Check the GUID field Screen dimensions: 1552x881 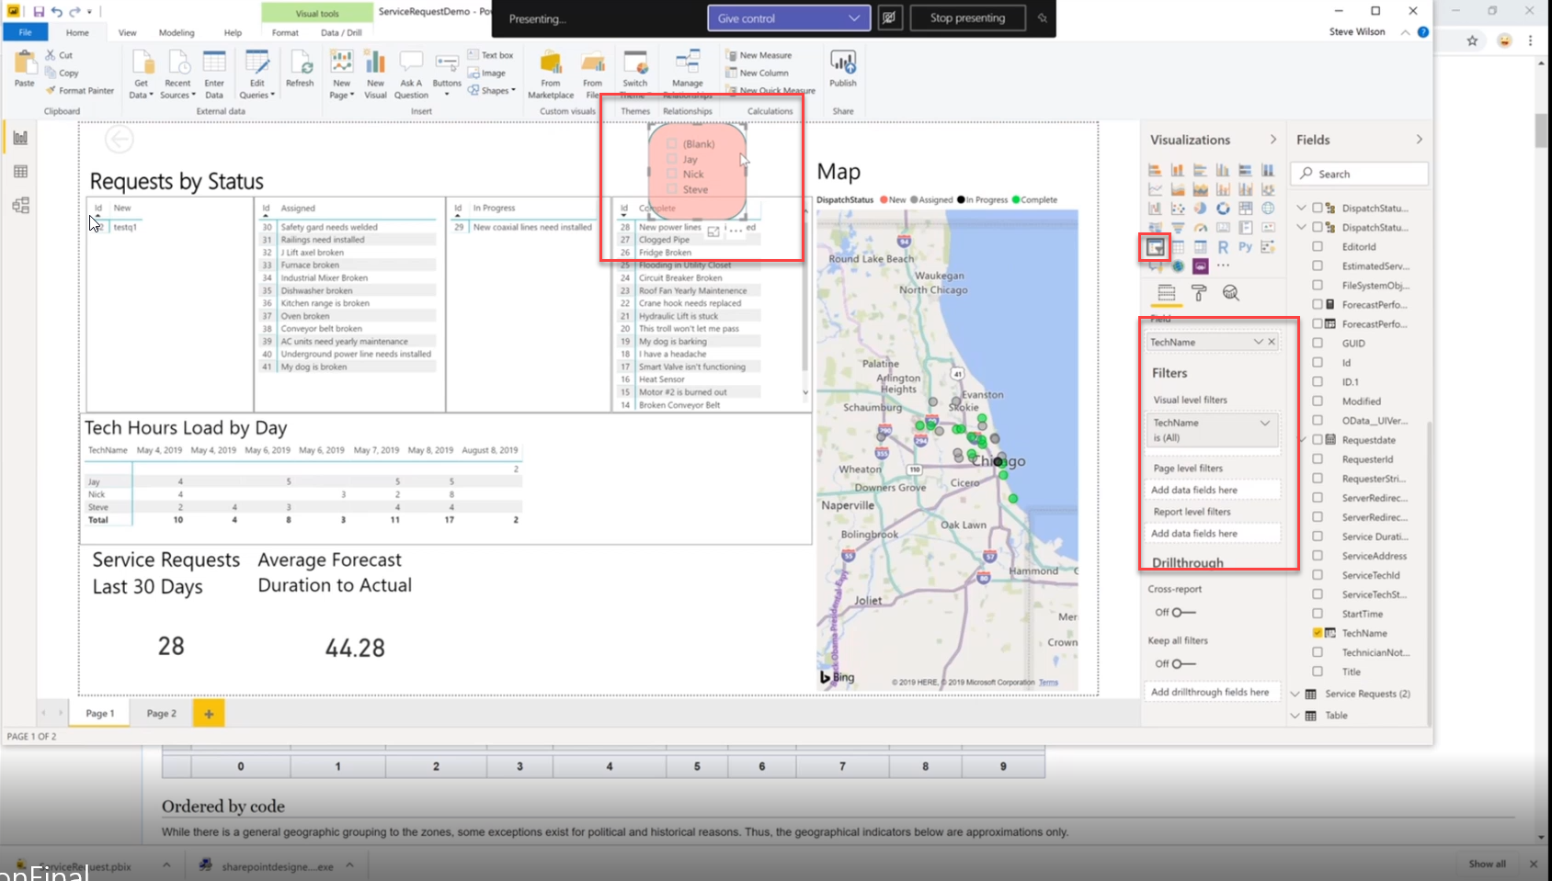(x=1318, y=343)
